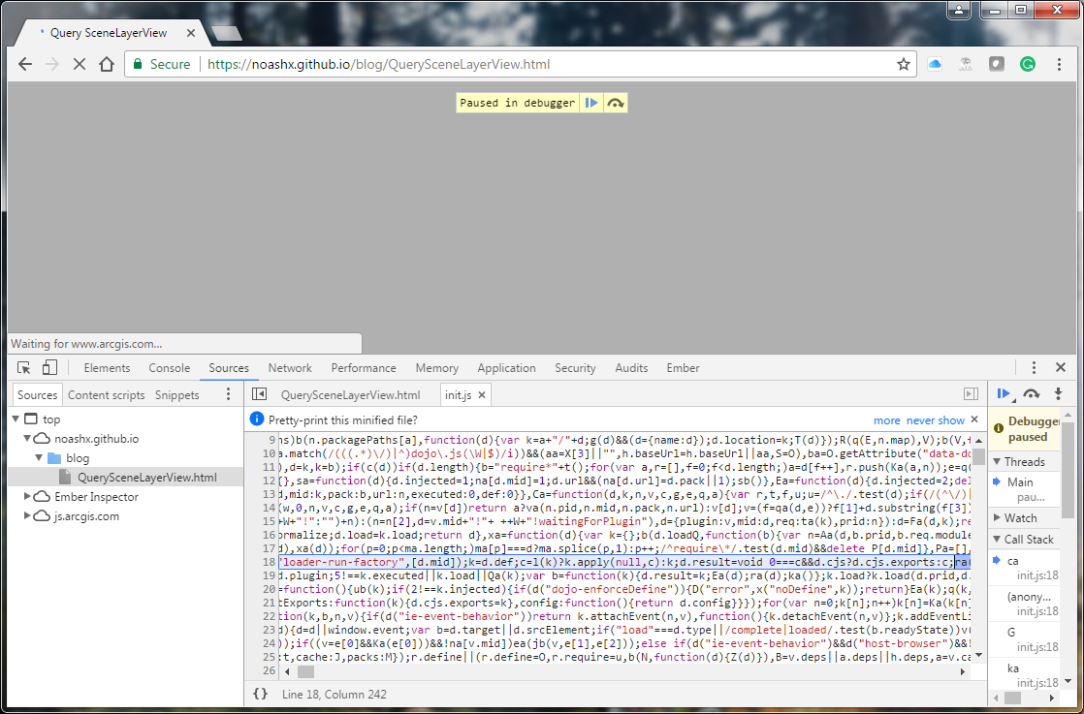The image size is (1084, 714).
Task: Collapse the noashx.github.io node
Action: click(27, 439)
